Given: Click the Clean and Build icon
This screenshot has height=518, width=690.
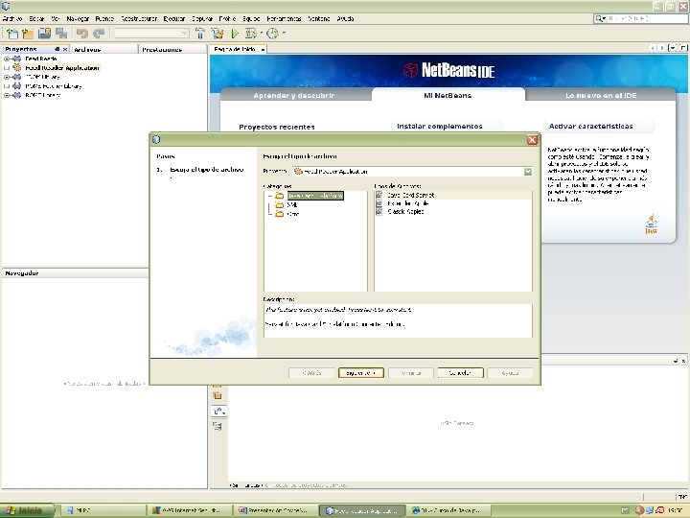Looking at the screenshot, I should pyautogui.click(x=217, y=33).
